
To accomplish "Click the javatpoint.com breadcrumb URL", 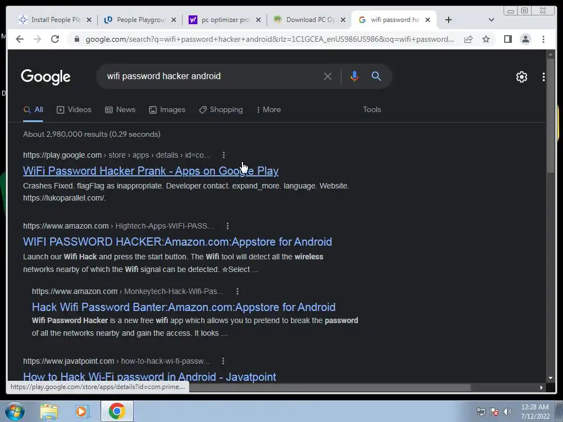I will 117,361.
